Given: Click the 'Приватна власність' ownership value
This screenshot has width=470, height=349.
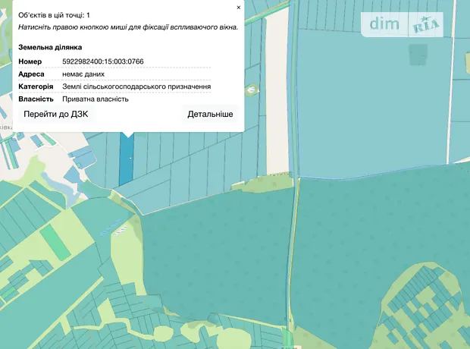Looking at the screenshot, I should (96, 99).
